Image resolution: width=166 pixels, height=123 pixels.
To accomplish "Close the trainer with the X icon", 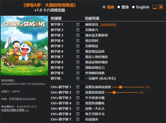I will [x=161, y=7].
